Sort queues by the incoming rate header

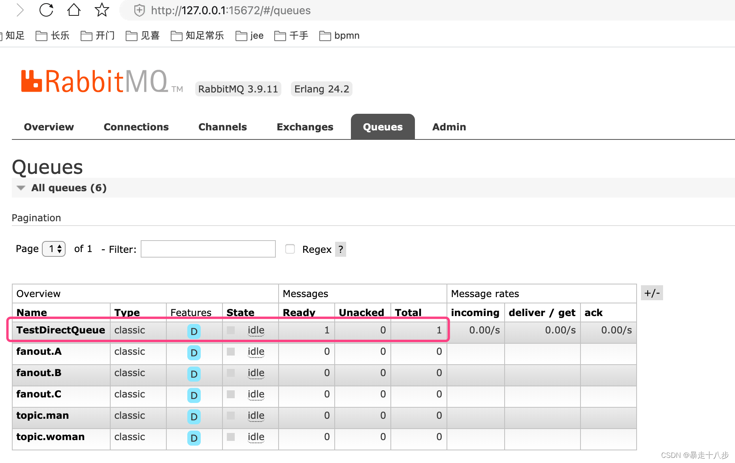coord(475,312)
